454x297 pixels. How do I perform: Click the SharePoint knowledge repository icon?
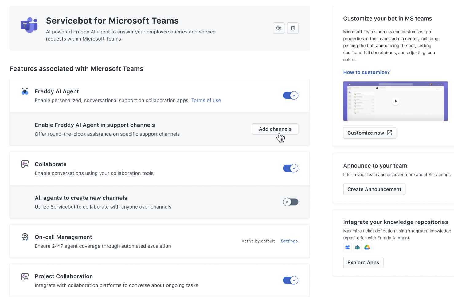click(x=357, y=247)
